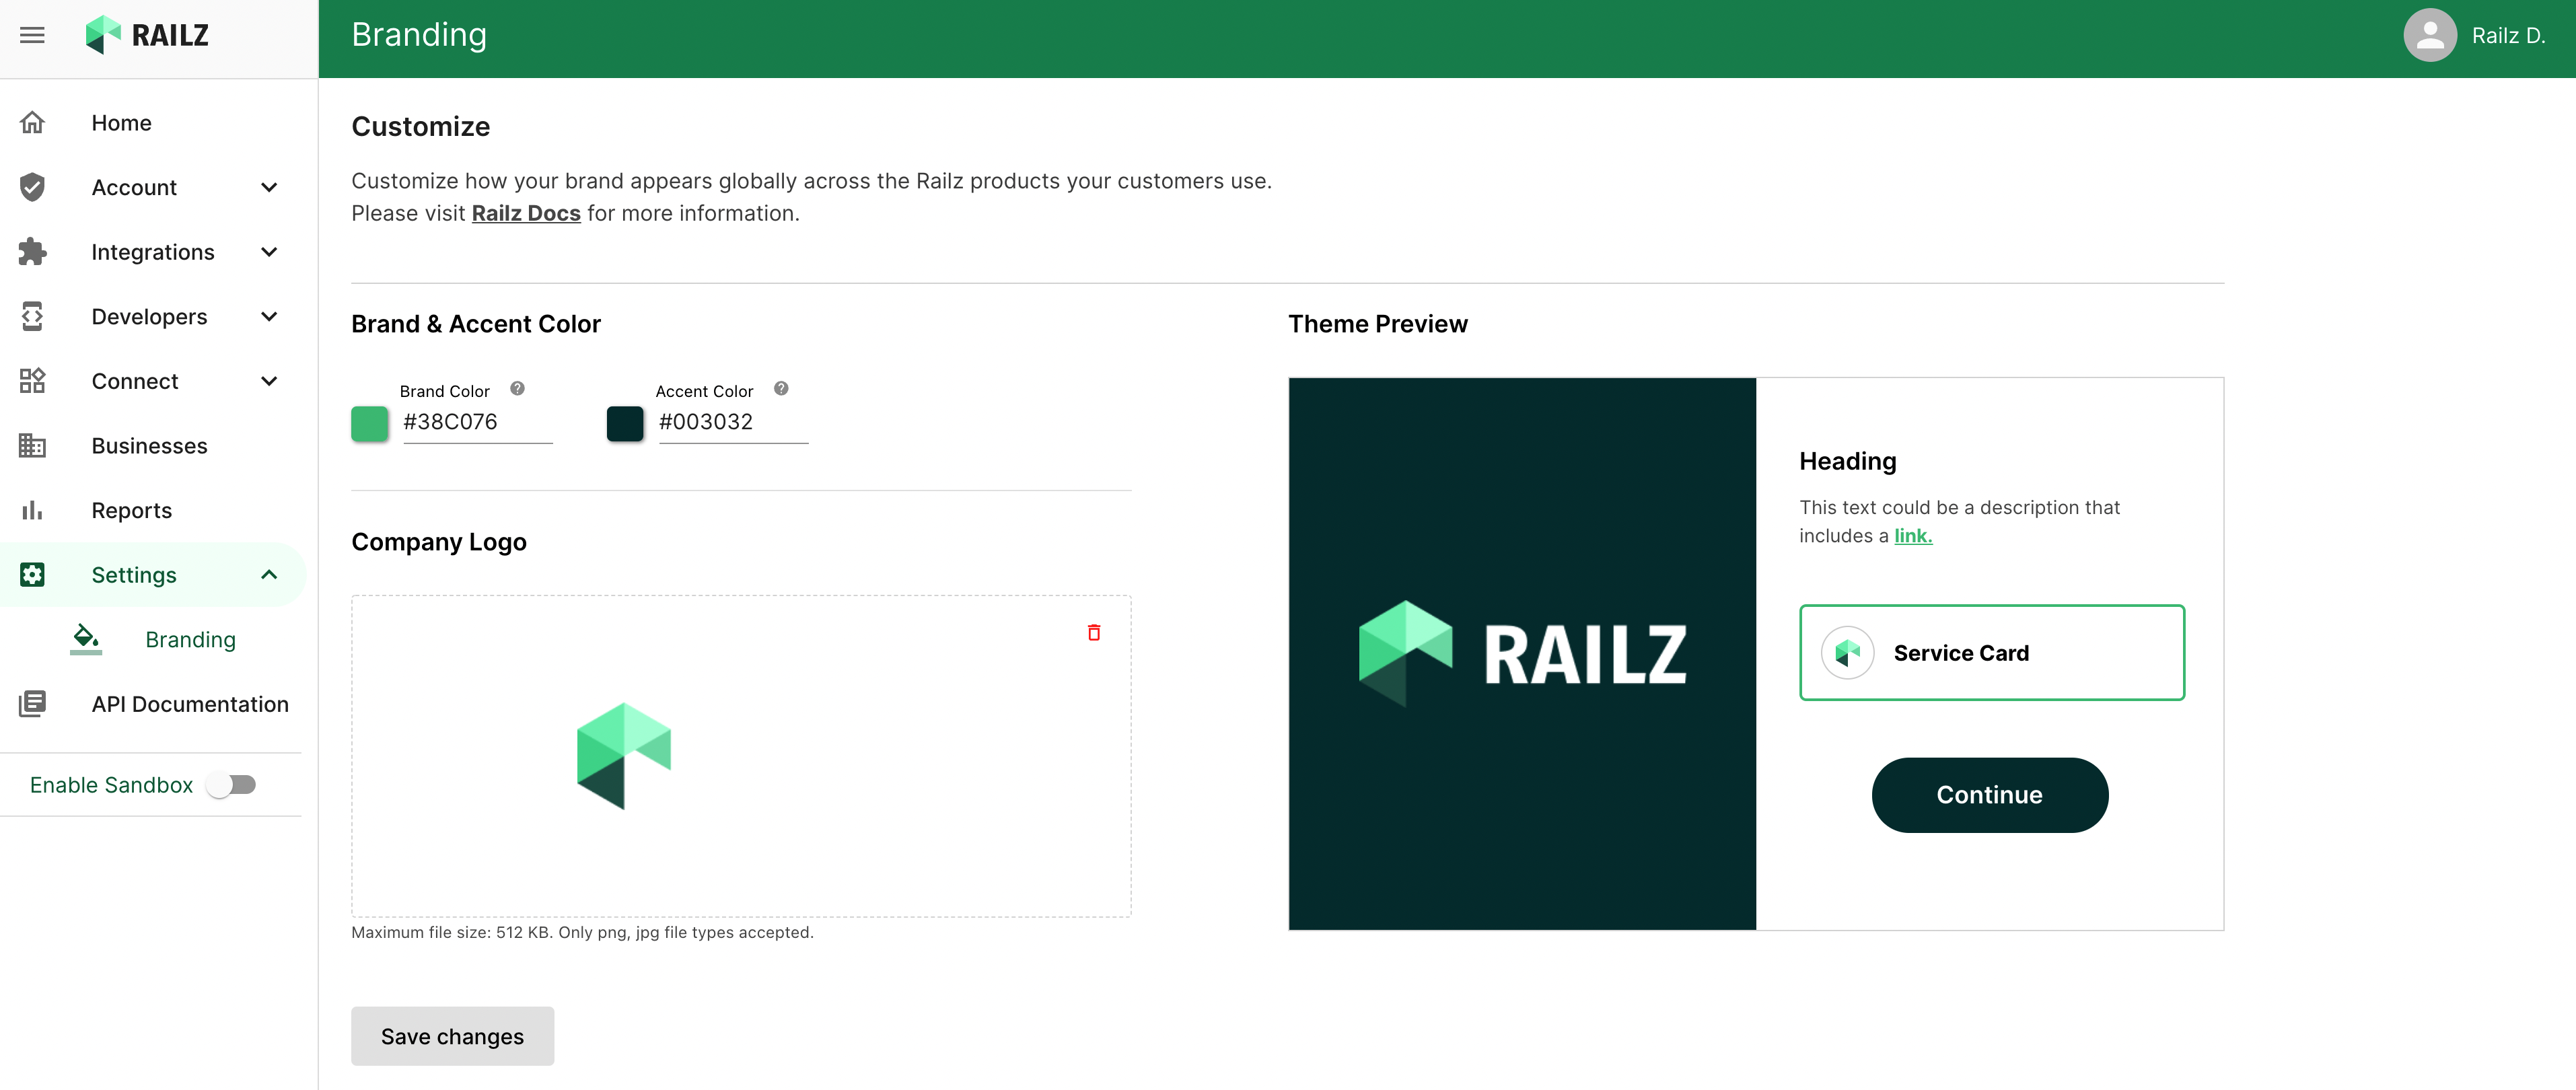Click the Businesses building icon

coord(32,445)
